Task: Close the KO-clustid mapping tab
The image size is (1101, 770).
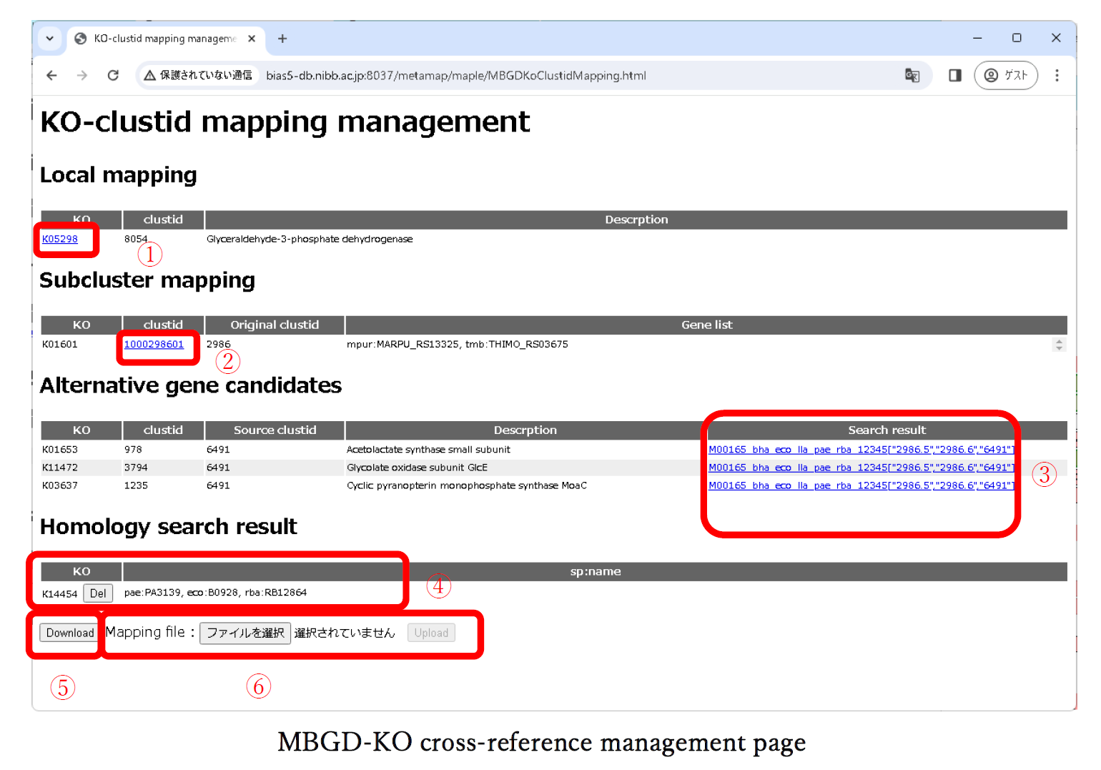Action: point(252,39)
